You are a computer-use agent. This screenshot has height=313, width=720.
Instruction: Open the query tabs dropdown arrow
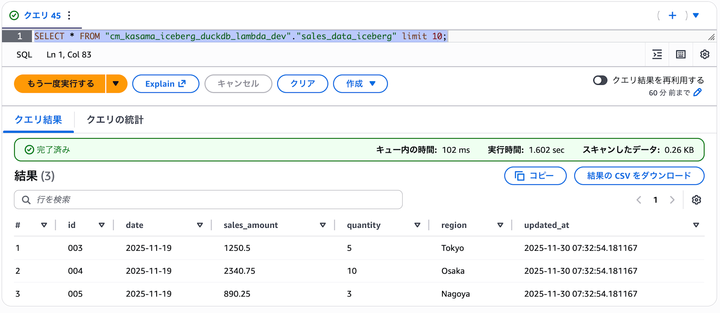click(x=696, y=15)
